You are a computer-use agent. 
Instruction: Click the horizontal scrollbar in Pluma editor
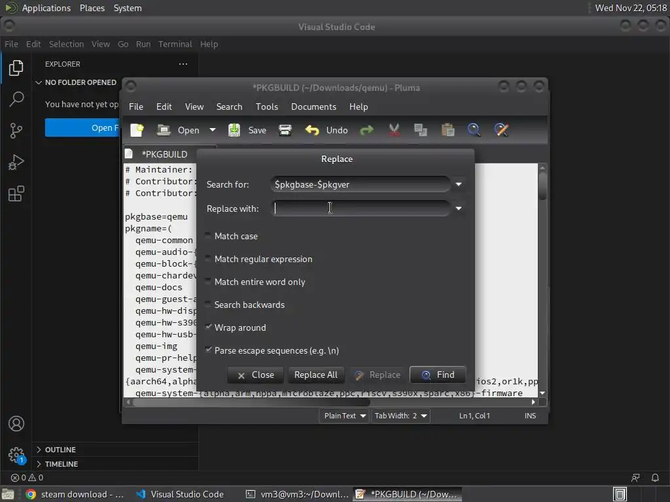(x=251, y=402)
